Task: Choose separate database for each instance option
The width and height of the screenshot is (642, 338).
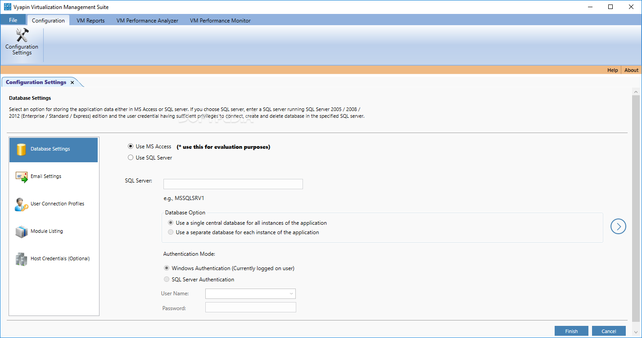Action: (x=171, y=232)
